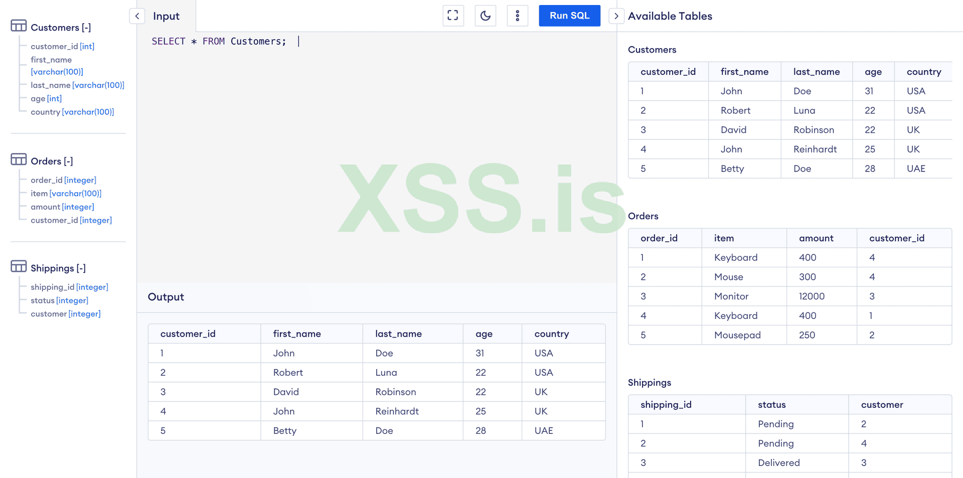The image size is (963, 478).
Task: Click the country header in Output table
Action: pos(551,334)
